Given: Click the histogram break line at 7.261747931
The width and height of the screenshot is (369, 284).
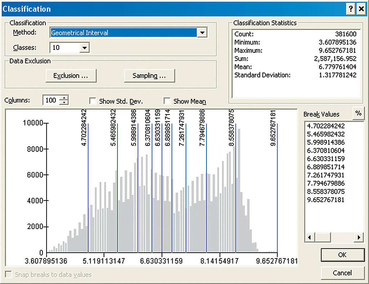Looking at the screenshot, I should tap(186, 188).
